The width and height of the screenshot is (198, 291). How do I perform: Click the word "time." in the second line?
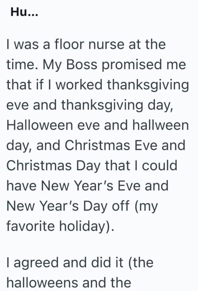click(21, 64)
